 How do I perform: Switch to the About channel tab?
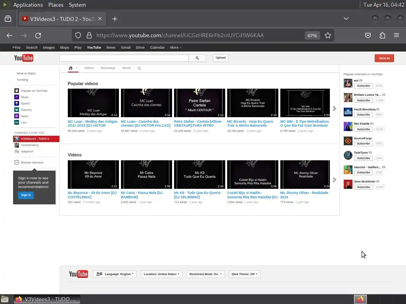(x=126, y=68)
